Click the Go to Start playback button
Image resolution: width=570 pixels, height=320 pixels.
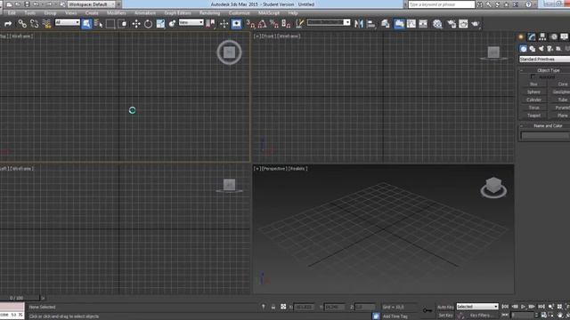[x=505, y=307]
